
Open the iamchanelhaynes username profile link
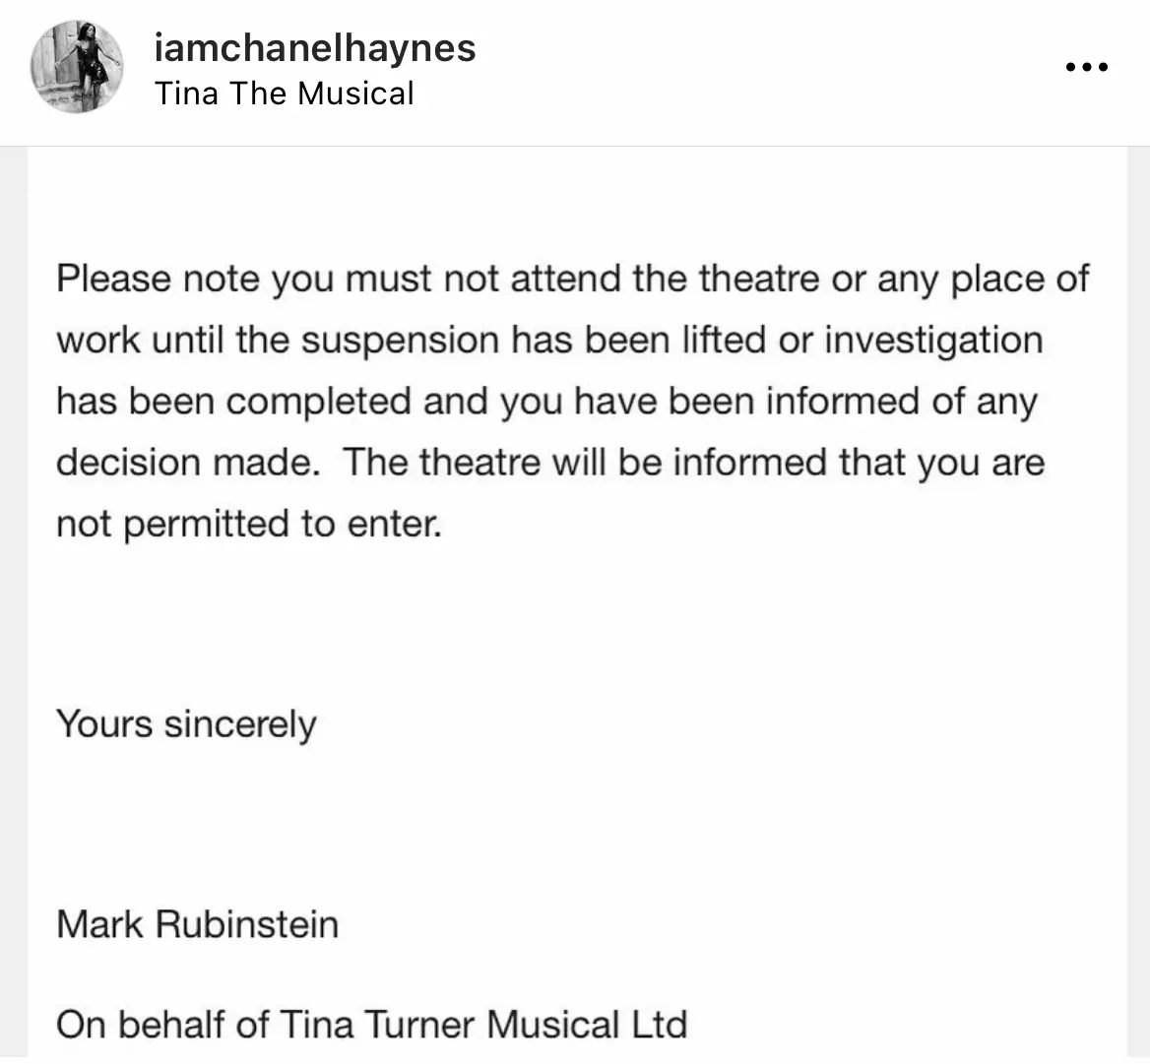315,48
